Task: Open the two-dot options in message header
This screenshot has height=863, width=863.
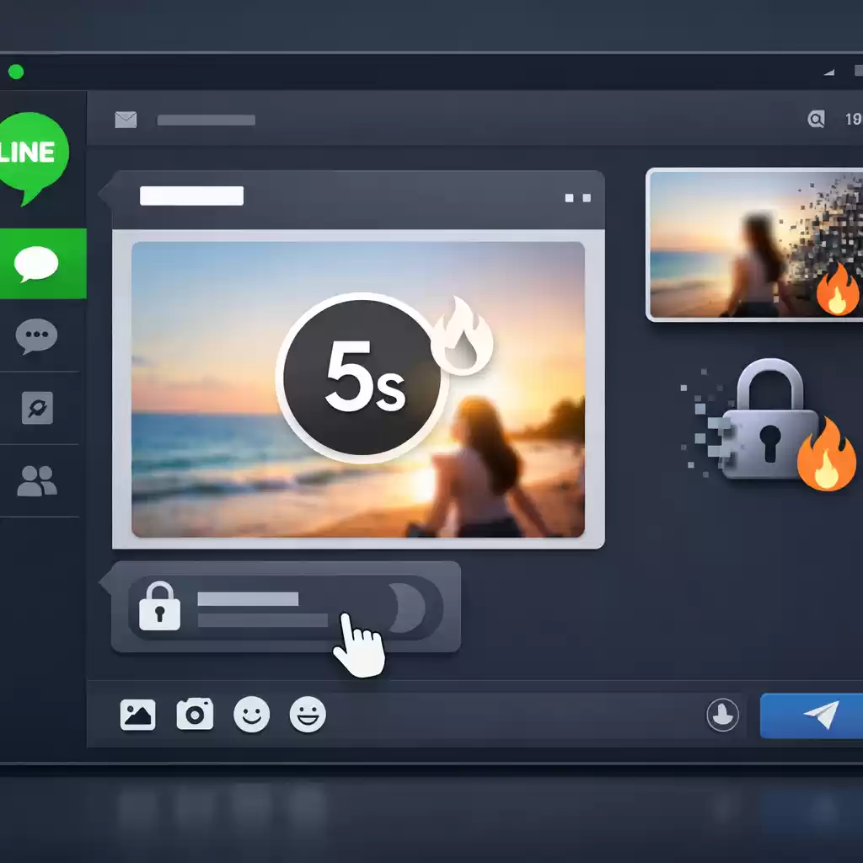Action: (x=578, y=198)
